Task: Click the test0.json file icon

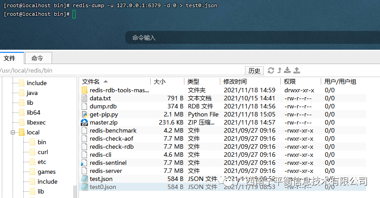Action: [x=84, y=187]
